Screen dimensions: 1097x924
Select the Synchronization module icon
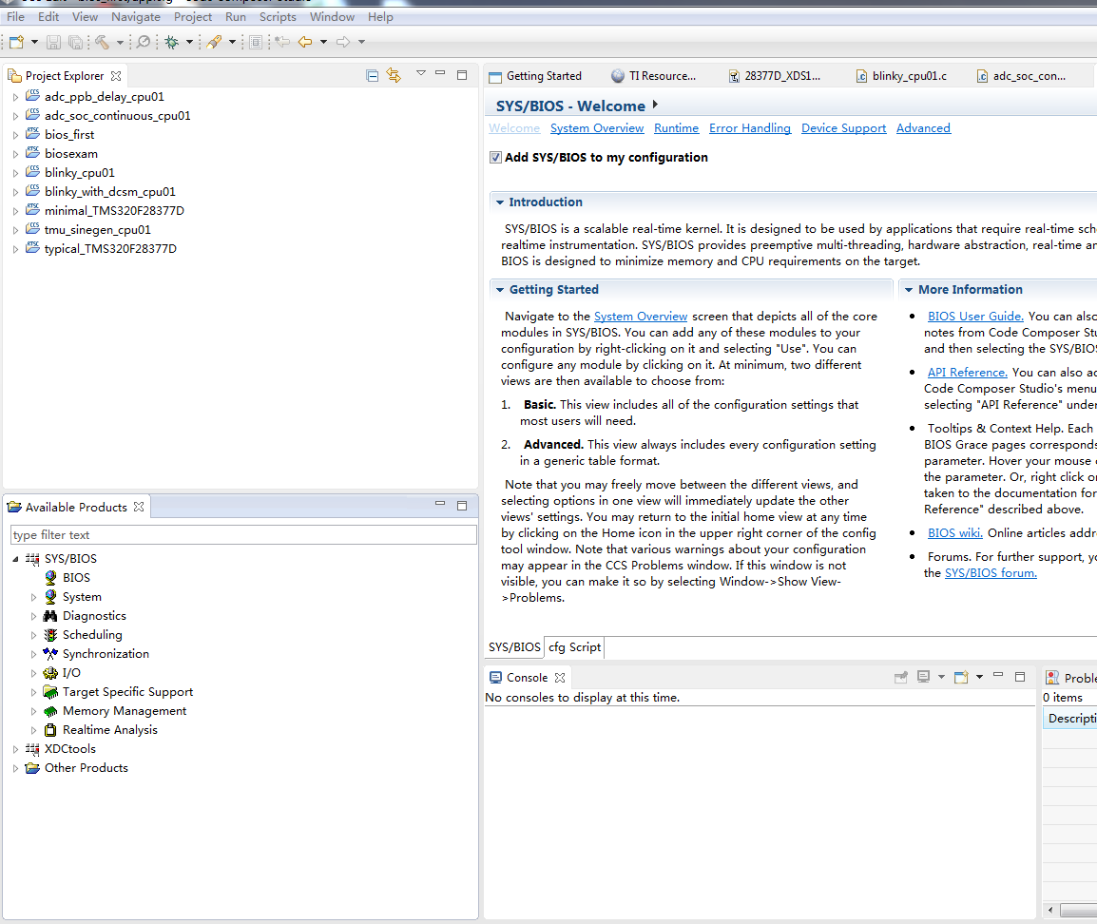point(50,653)
